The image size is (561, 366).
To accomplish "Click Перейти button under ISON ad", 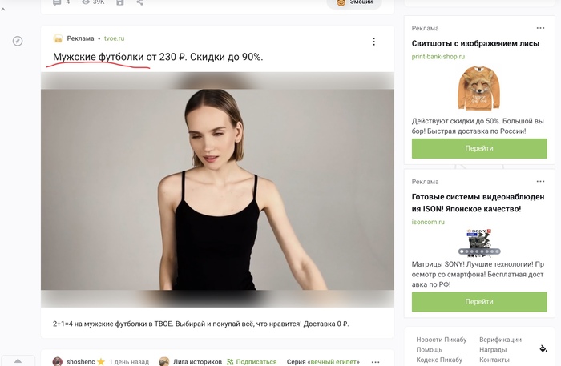I will pyautogui.click(x=478, y=302).
